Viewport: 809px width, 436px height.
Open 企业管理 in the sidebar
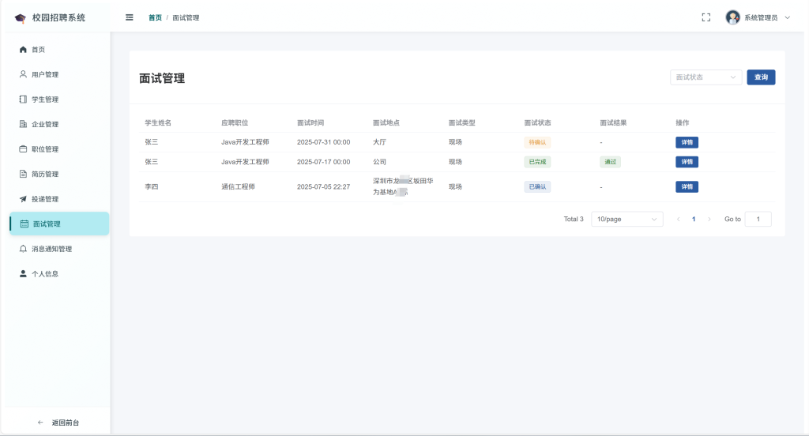pos(59,124)
